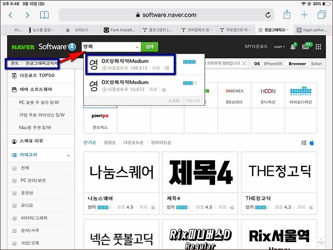Image resolution: width=333 pixels, height=250 pixels.
Task: Sort by 업데이트순
Action: [161, 143]
